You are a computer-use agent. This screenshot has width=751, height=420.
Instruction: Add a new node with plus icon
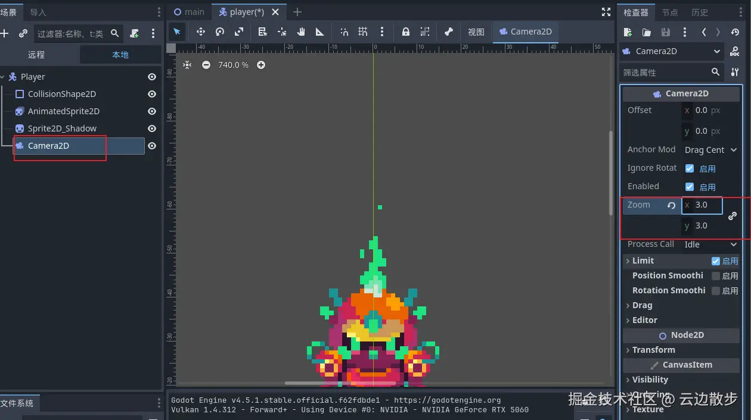click(x=5, y=33)
